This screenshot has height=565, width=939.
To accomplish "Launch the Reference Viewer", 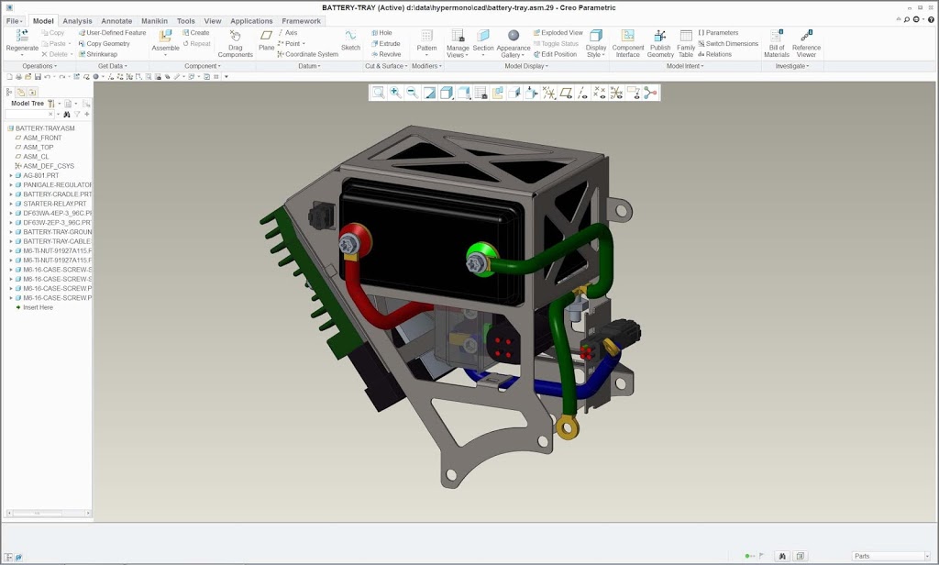I will [x=806, y=37].
